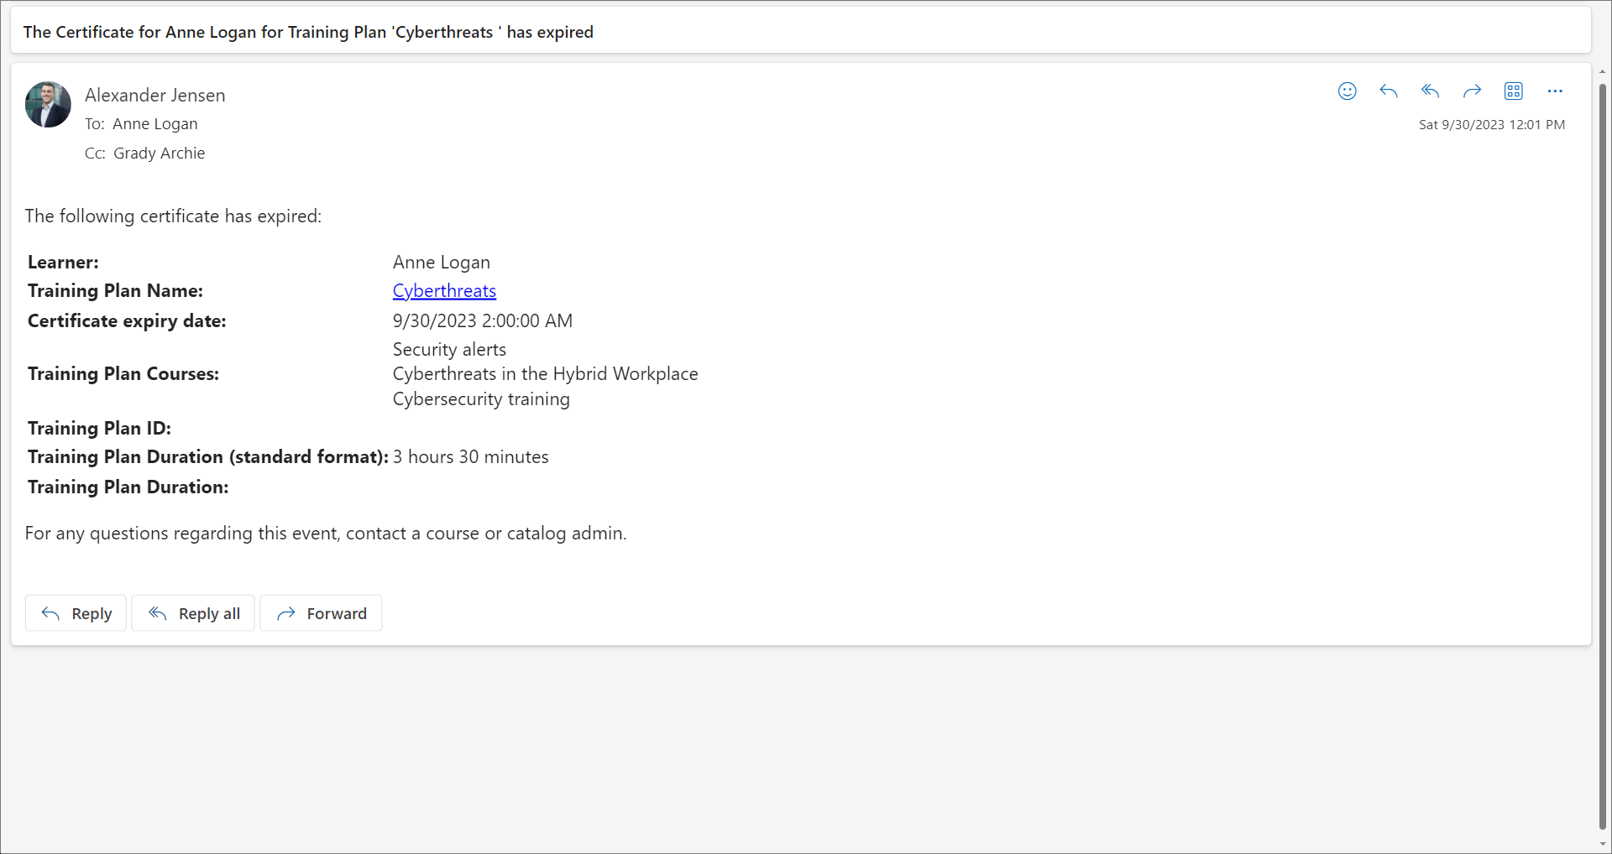The height and width of the screenshot is (854, 1612).
Task: Click the reply all icon in top toolbar
Action: [x=1430, y=91]
